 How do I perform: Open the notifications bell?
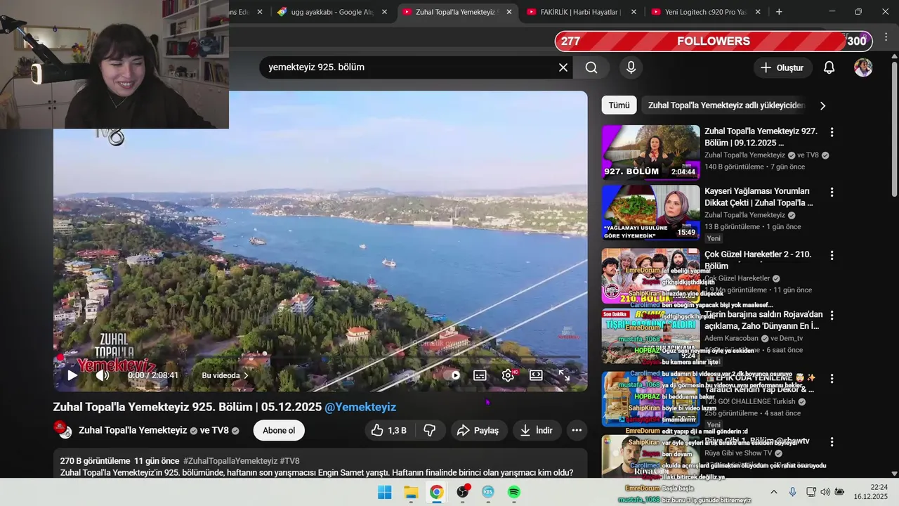coord(829,67)
